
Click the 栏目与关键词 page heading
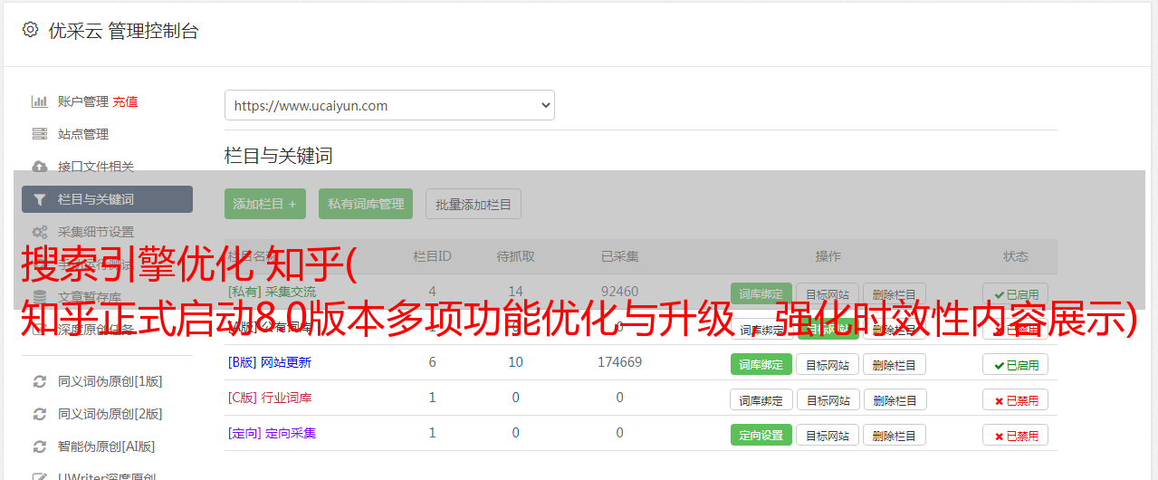point(279,156)
